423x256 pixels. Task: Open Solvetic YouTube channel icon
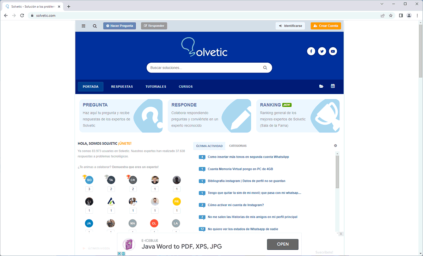click(x=333, y=51)
